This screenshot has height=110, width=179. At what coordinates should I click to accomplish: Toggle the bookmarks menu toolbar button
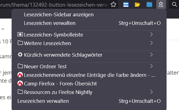click(x=161, y=4)
